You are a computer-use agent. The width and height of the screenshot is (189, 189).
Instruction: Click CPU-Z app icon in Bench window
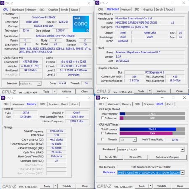98,97
